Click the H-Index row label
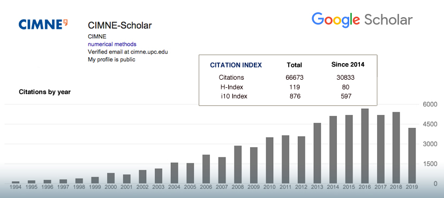The image size is (444, 198). pos(231,87)
